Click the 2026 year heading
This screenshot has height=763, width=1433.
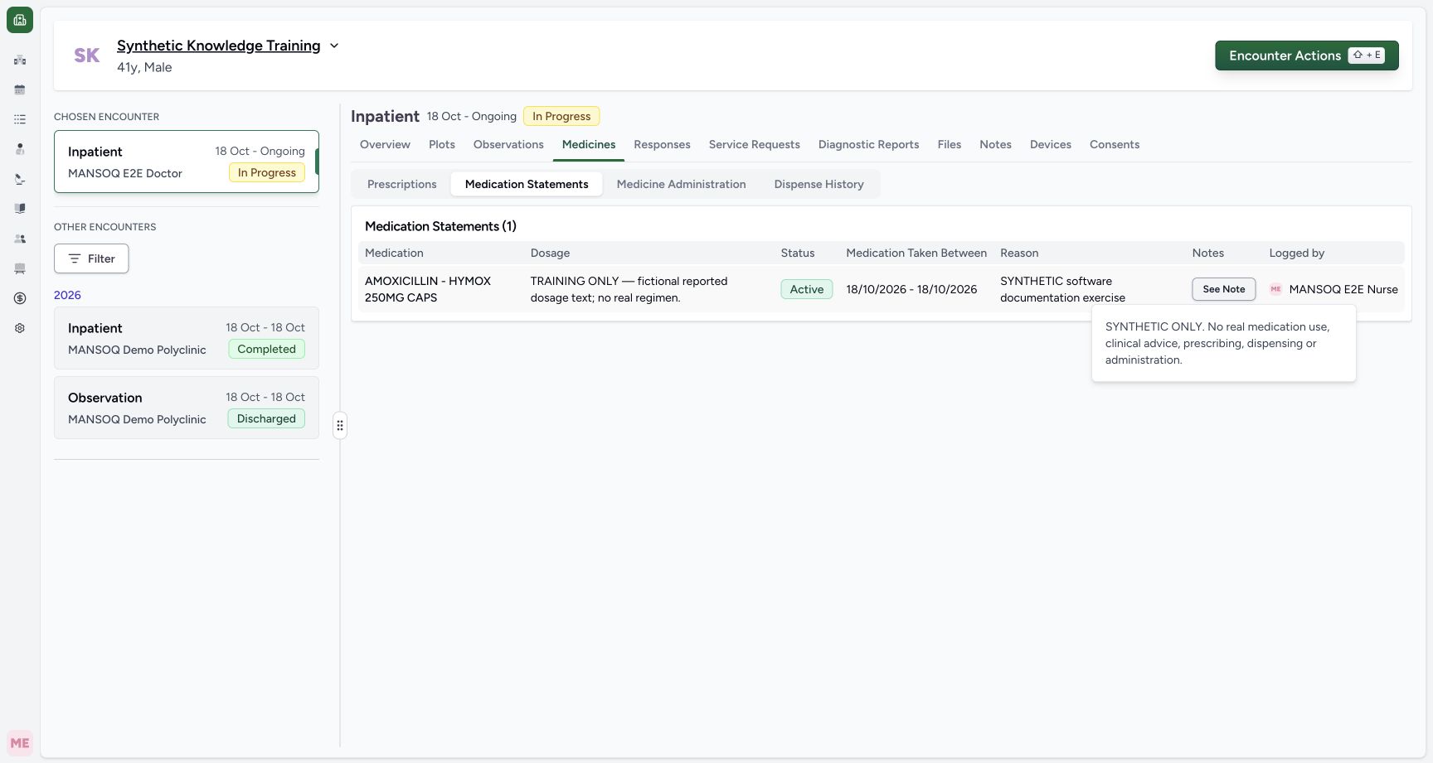click(x=67, y=295)
